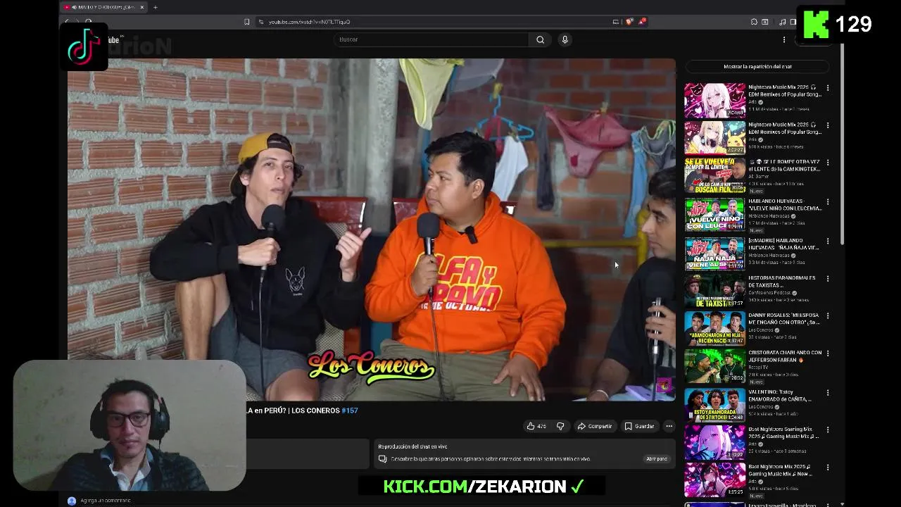This screenshot has width=901, height=507.
Task: Click Abrir panel for live chat replay
Action: tap(656, 458)
